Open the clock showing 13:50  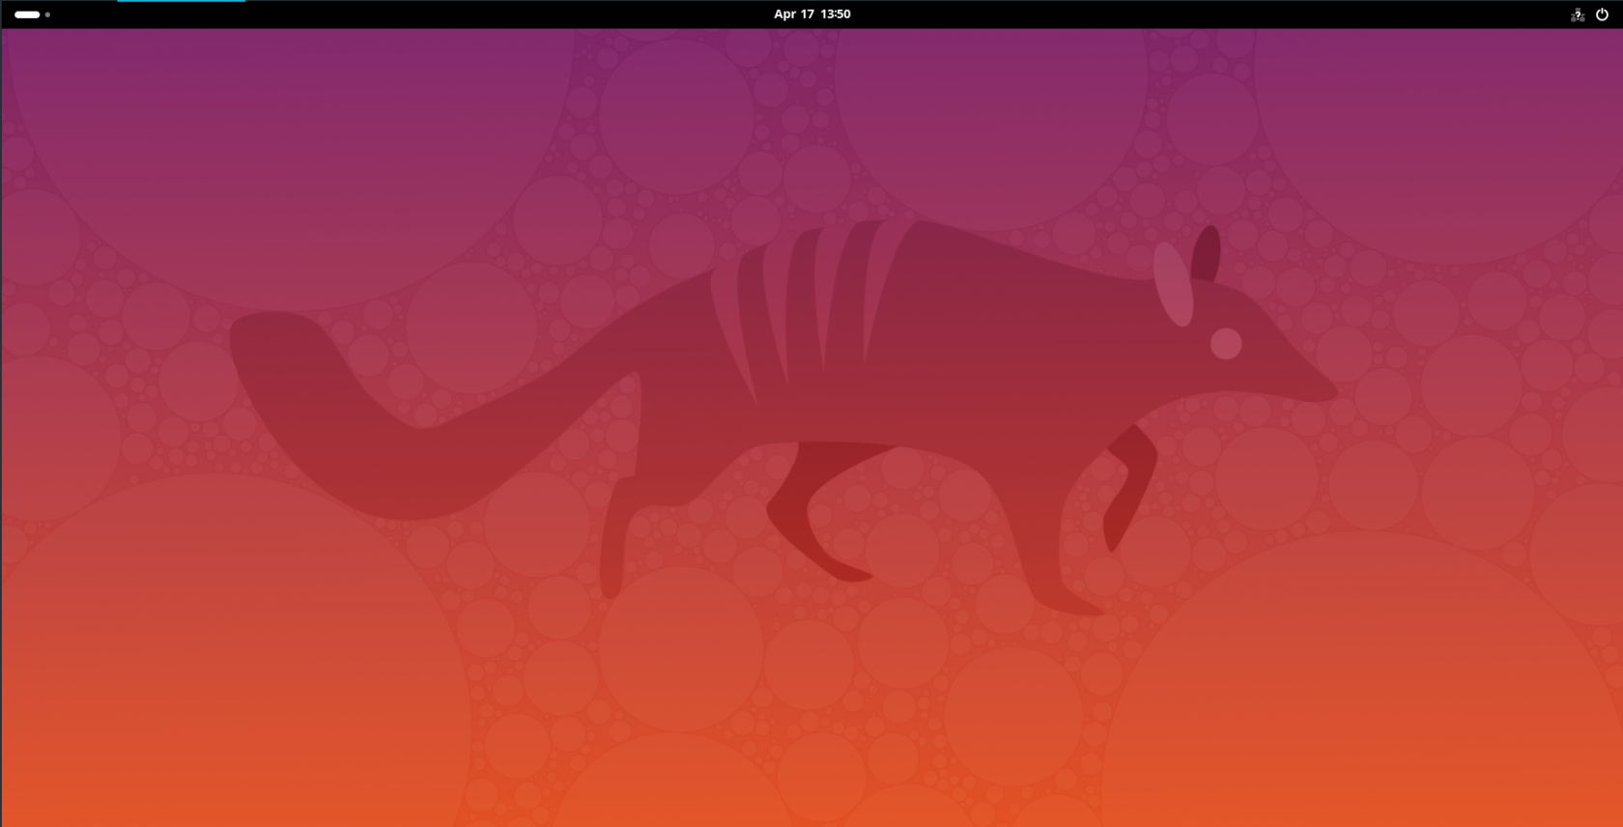(836, 14)
